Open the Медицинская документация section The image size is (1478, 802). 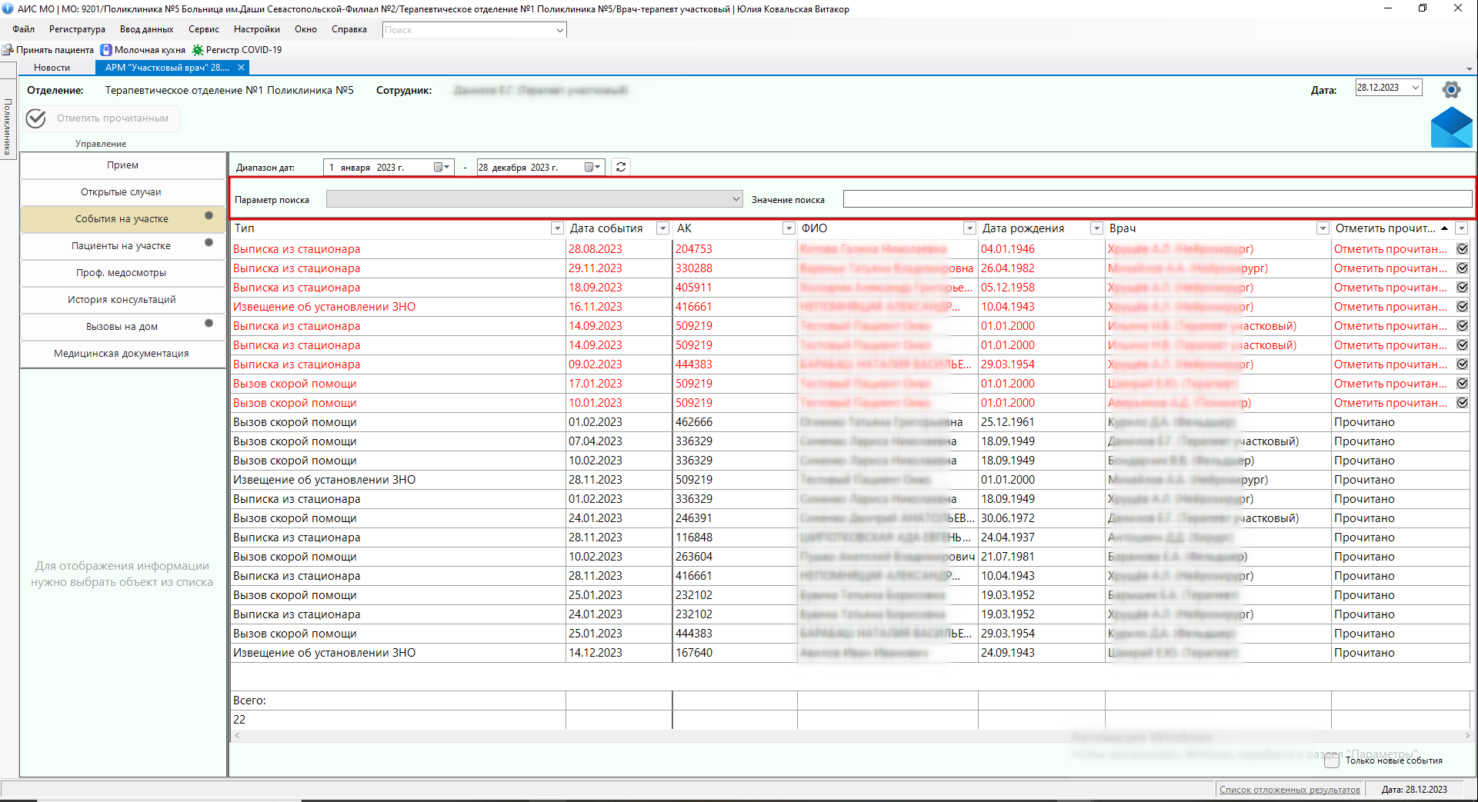click(122, 354)
